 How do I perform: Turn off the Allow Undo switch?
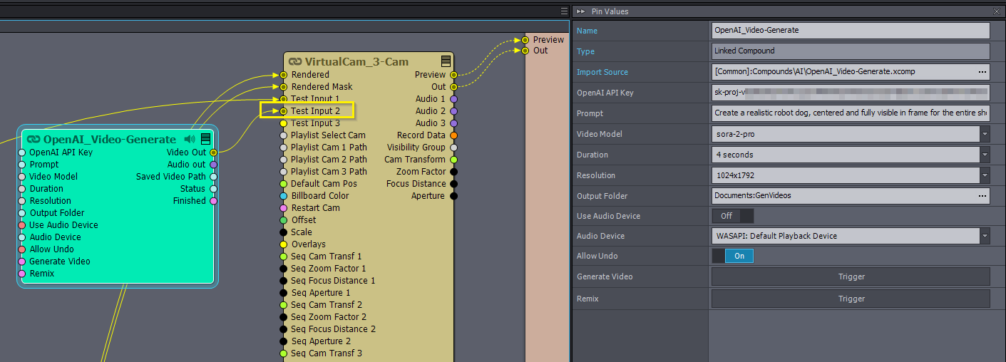click(x=732, y=256)
